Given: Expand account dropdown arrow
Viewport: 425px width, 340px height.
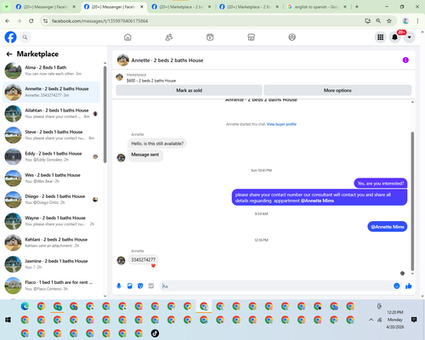Looking at the screenshot, I should coord(409,37).
